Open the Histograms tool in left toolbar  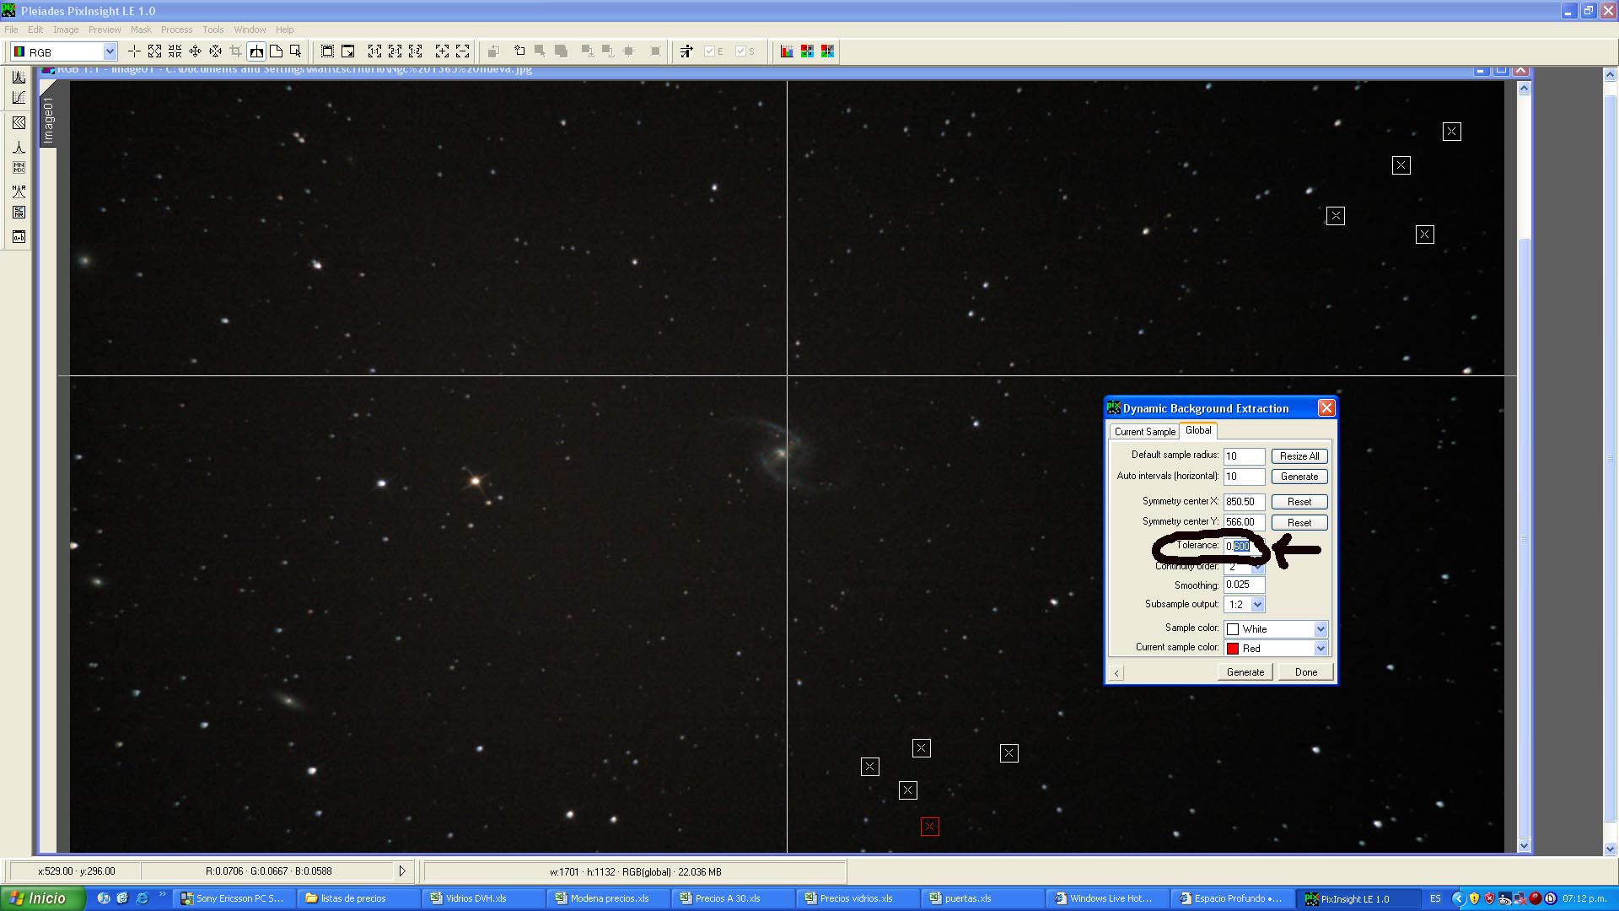click(x=19, y=77)
